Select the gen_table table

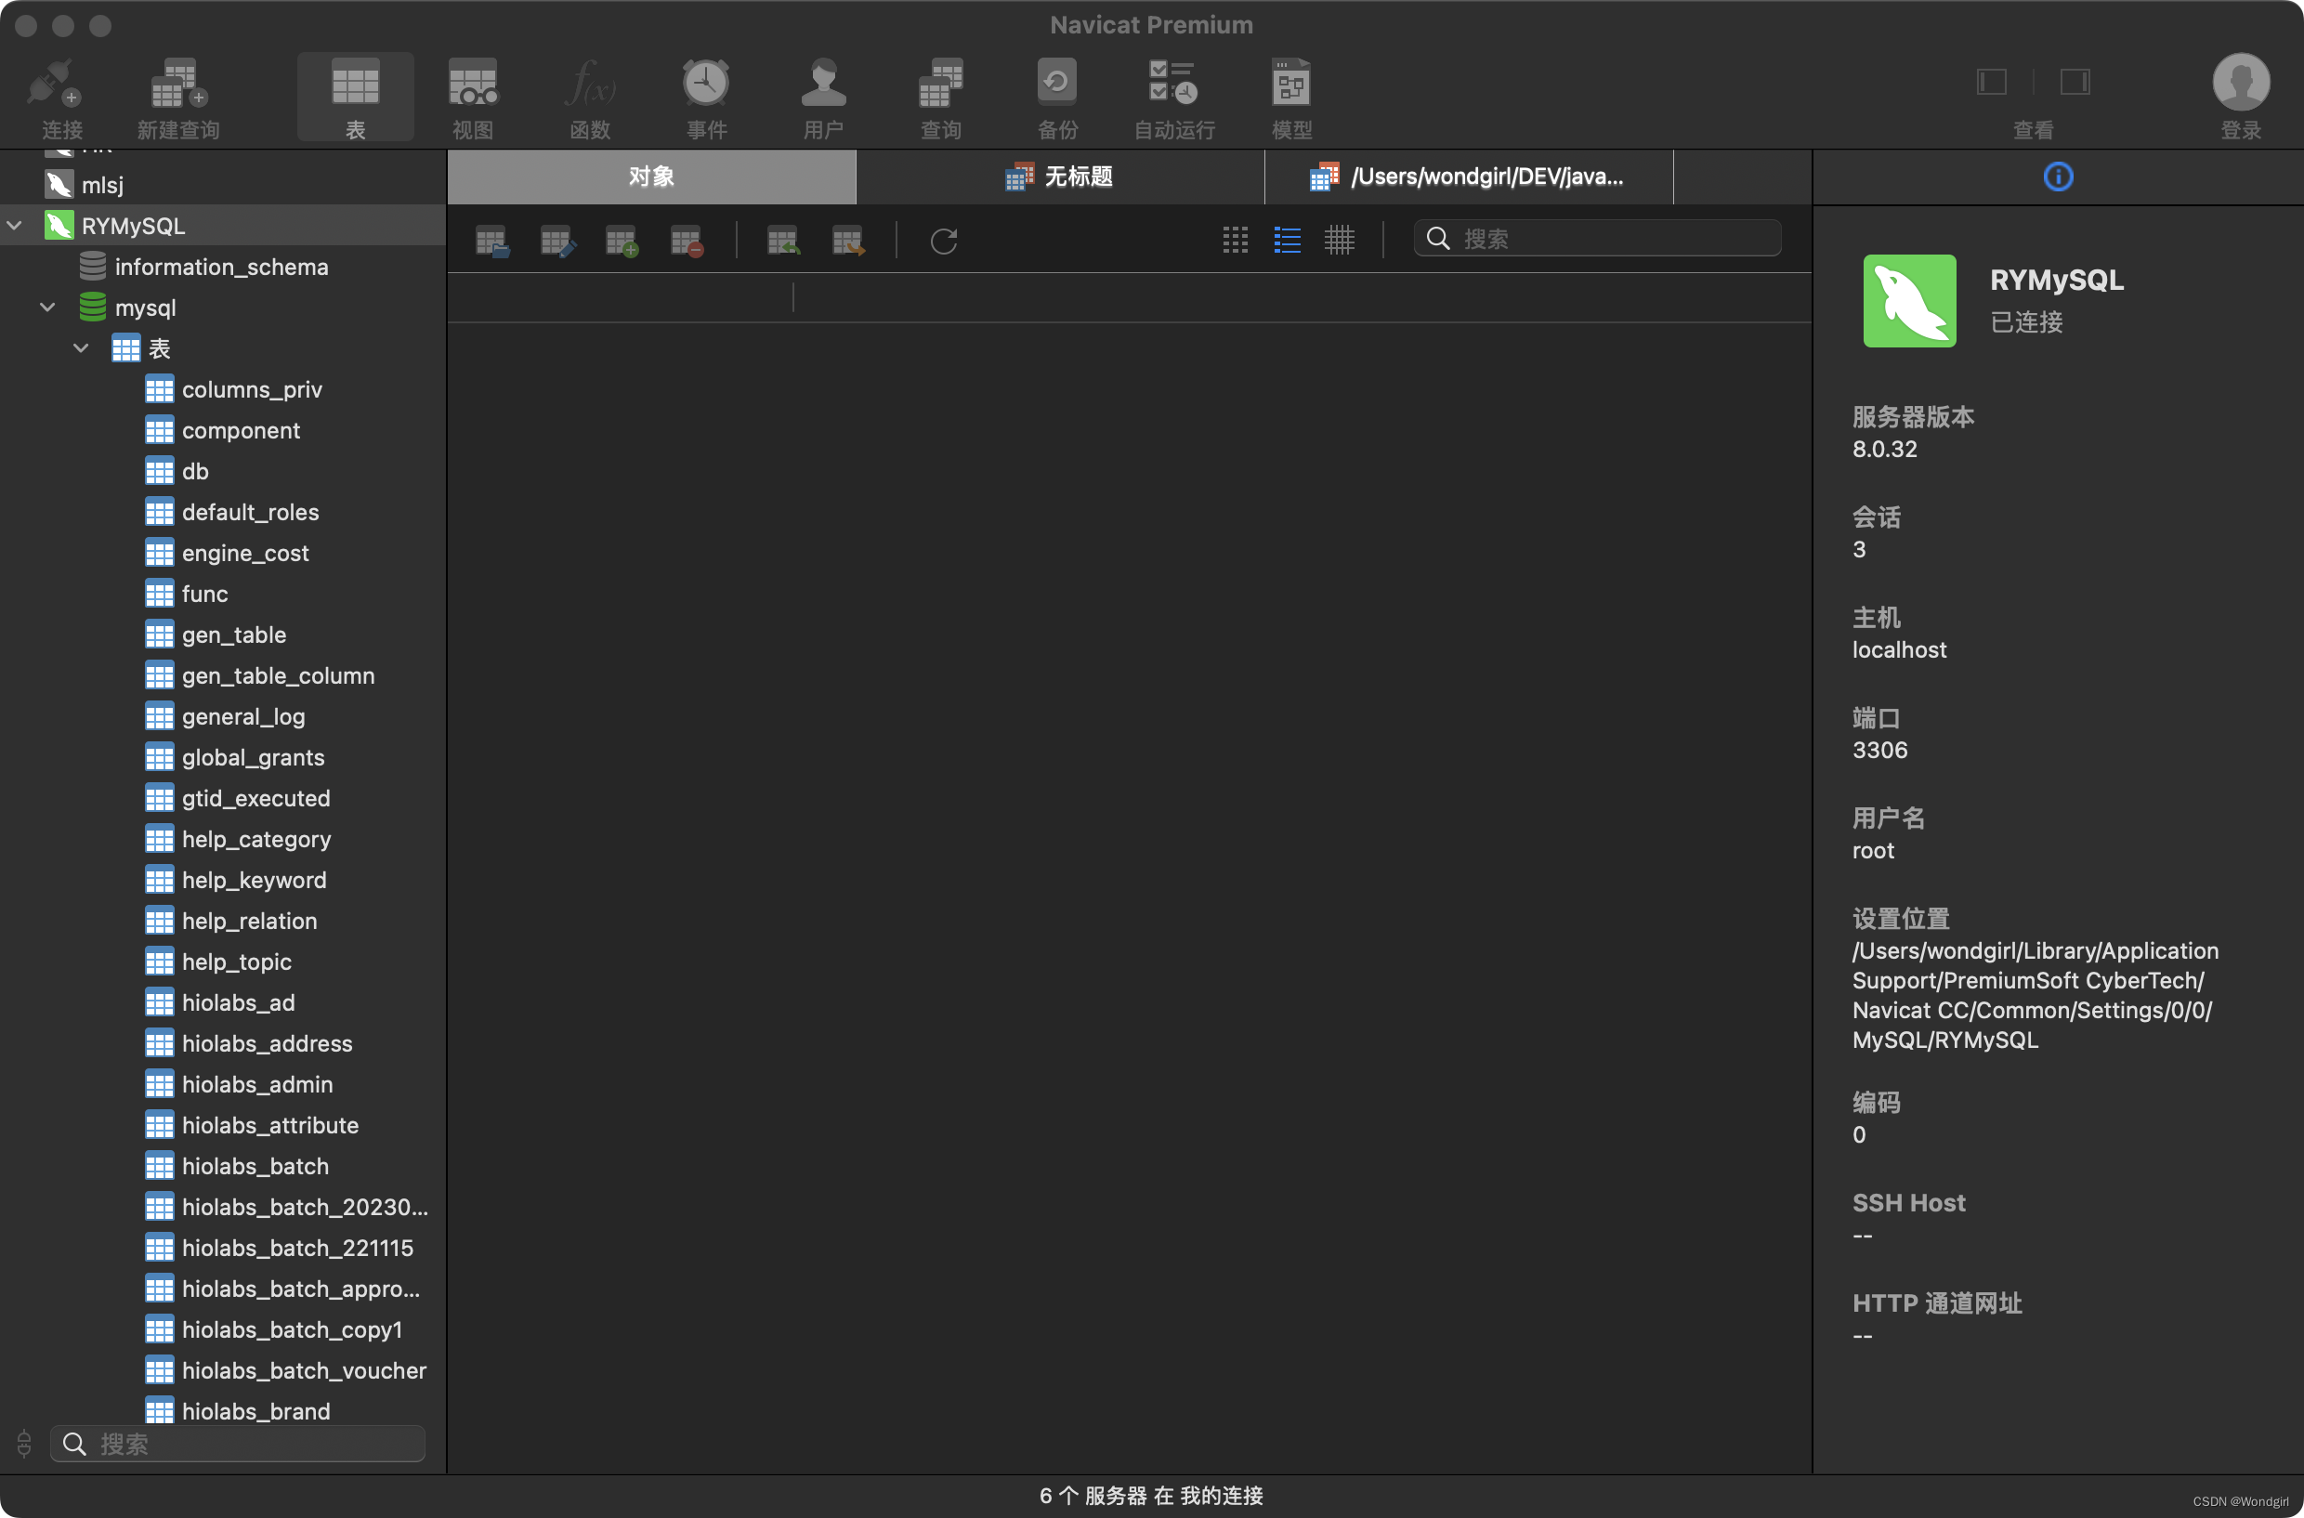pyautogui.click(x=223, y=635)
